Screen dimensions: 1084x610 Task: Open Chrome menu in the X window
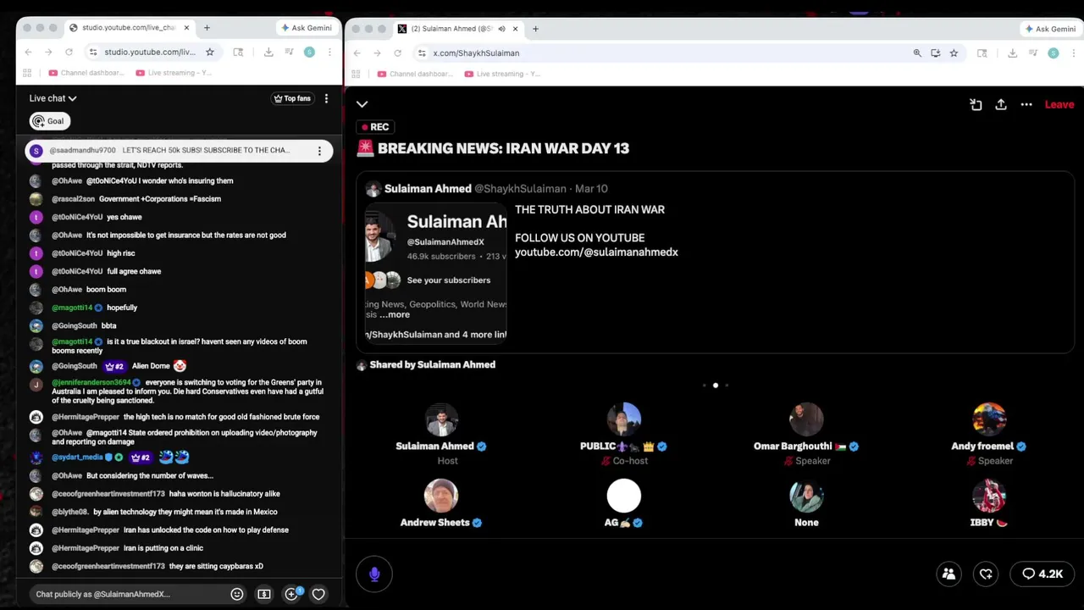point(1073,53)
